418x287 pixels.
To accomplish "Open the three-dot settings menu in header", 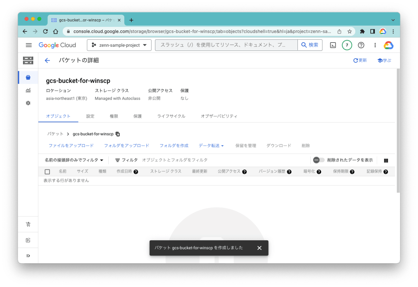I will click(375, 45).
